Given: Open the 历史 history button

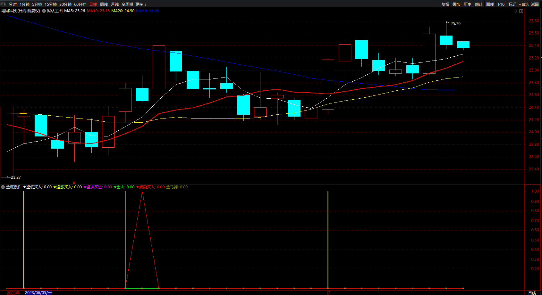Looking at the screenshot, I should click(x=468, y=4).
